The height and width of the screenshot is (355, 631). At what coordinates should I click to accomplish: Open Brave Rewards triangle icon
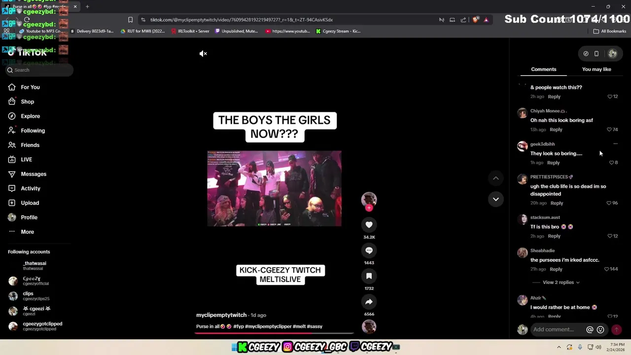(x=486, y=20)
